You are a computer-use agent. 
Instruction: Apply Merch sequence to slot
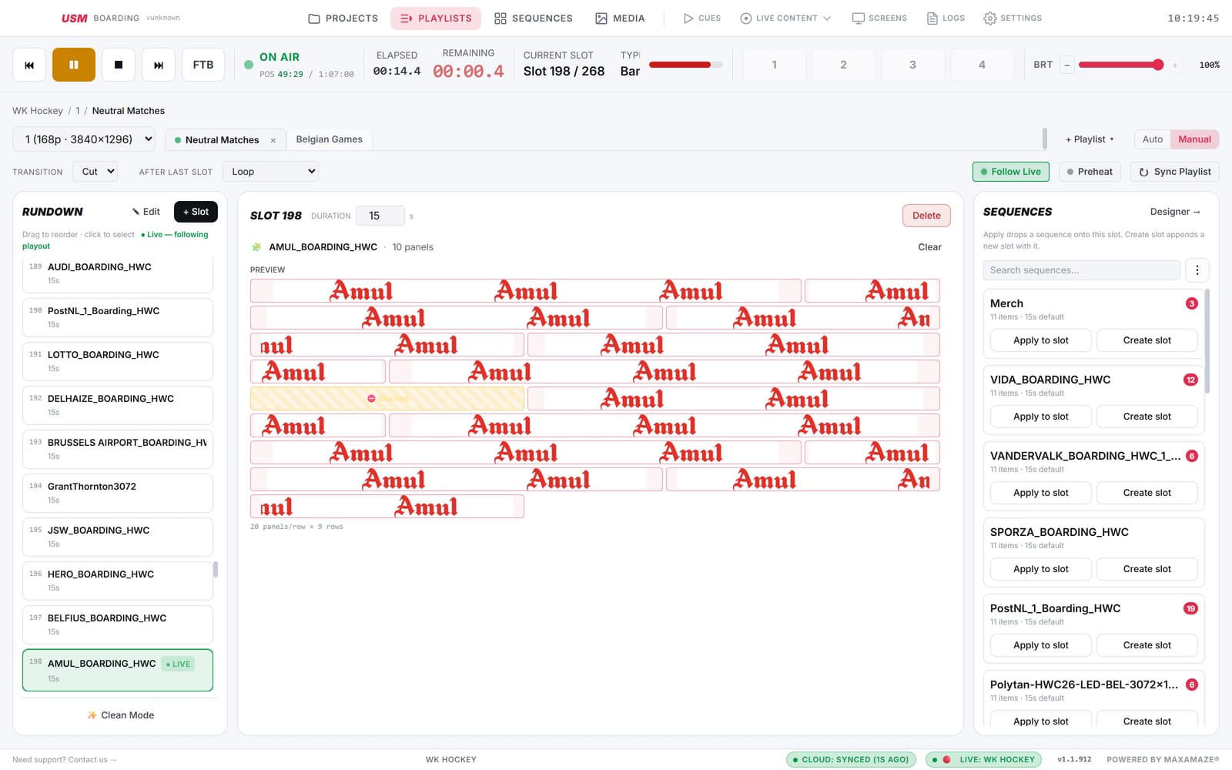[1041, 340]
